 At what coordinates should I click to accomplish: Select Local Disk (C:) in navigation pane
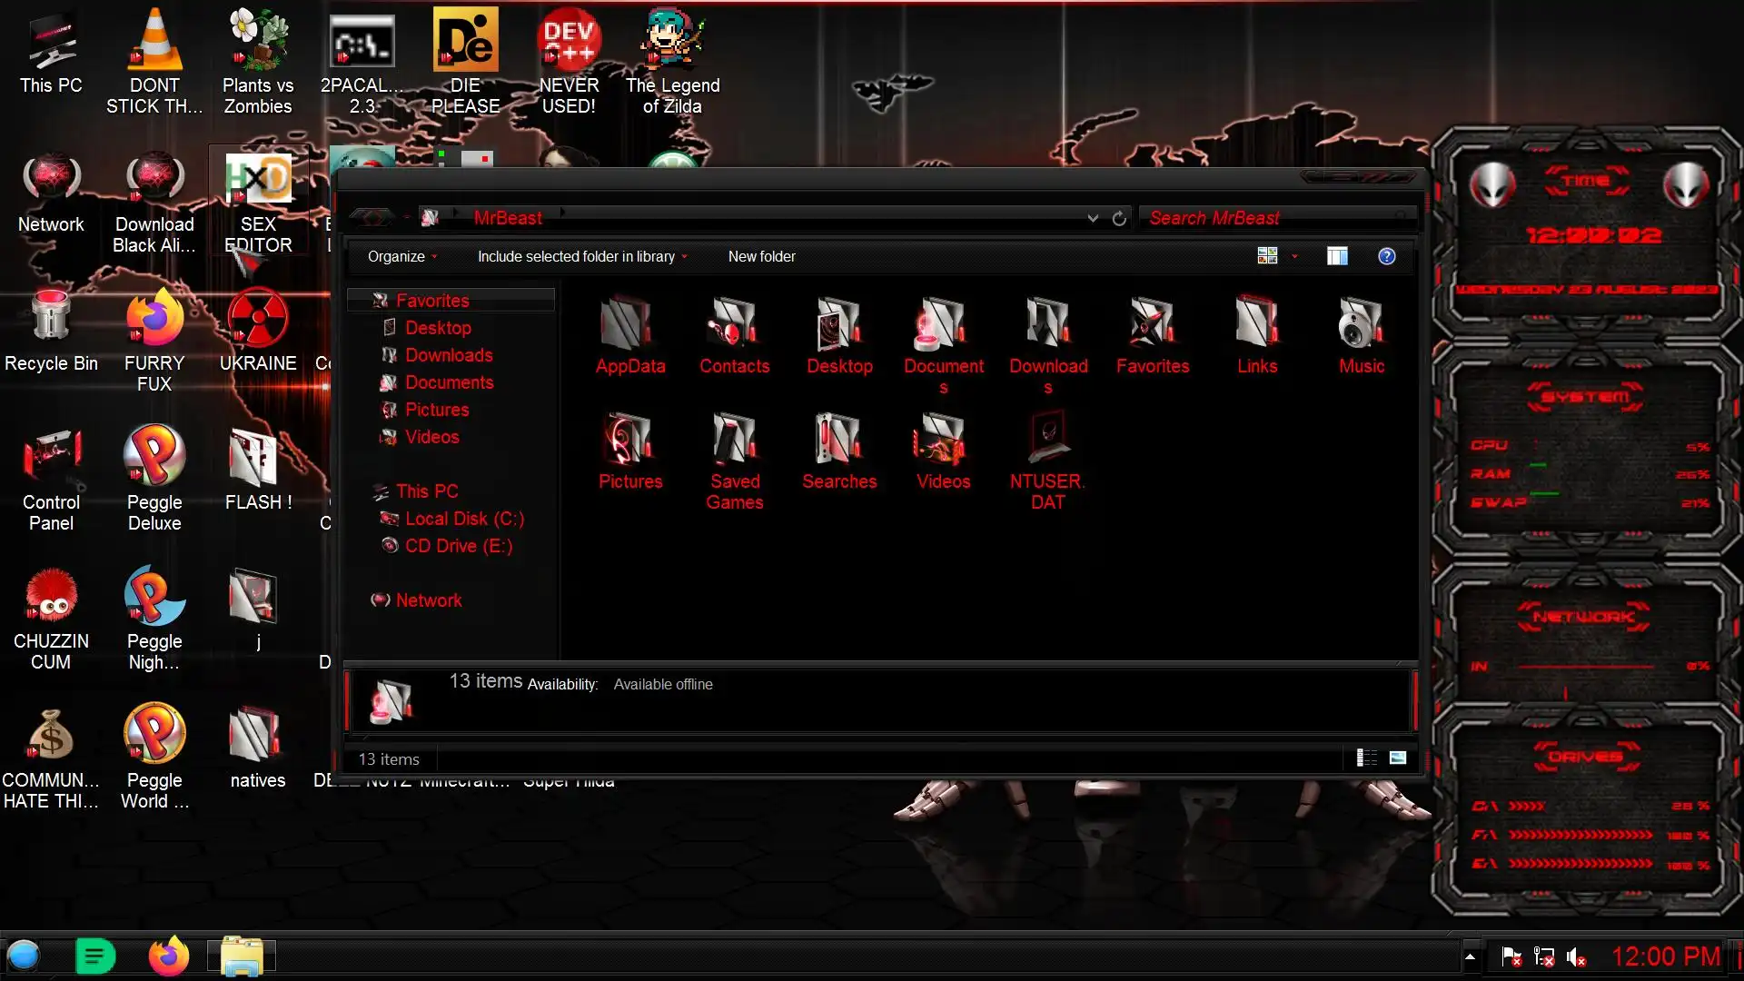coord(464,520)
